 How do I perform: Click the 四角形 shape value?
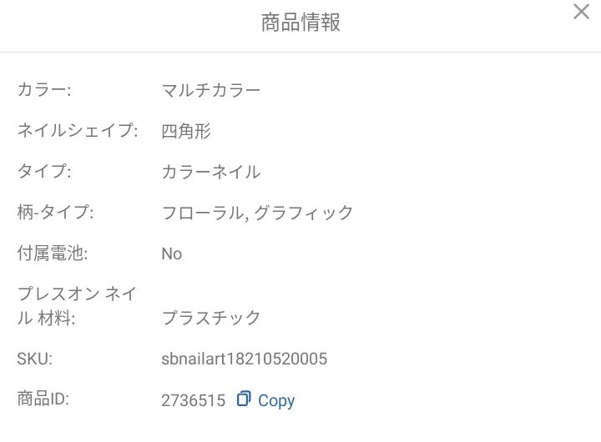(186, 131)
